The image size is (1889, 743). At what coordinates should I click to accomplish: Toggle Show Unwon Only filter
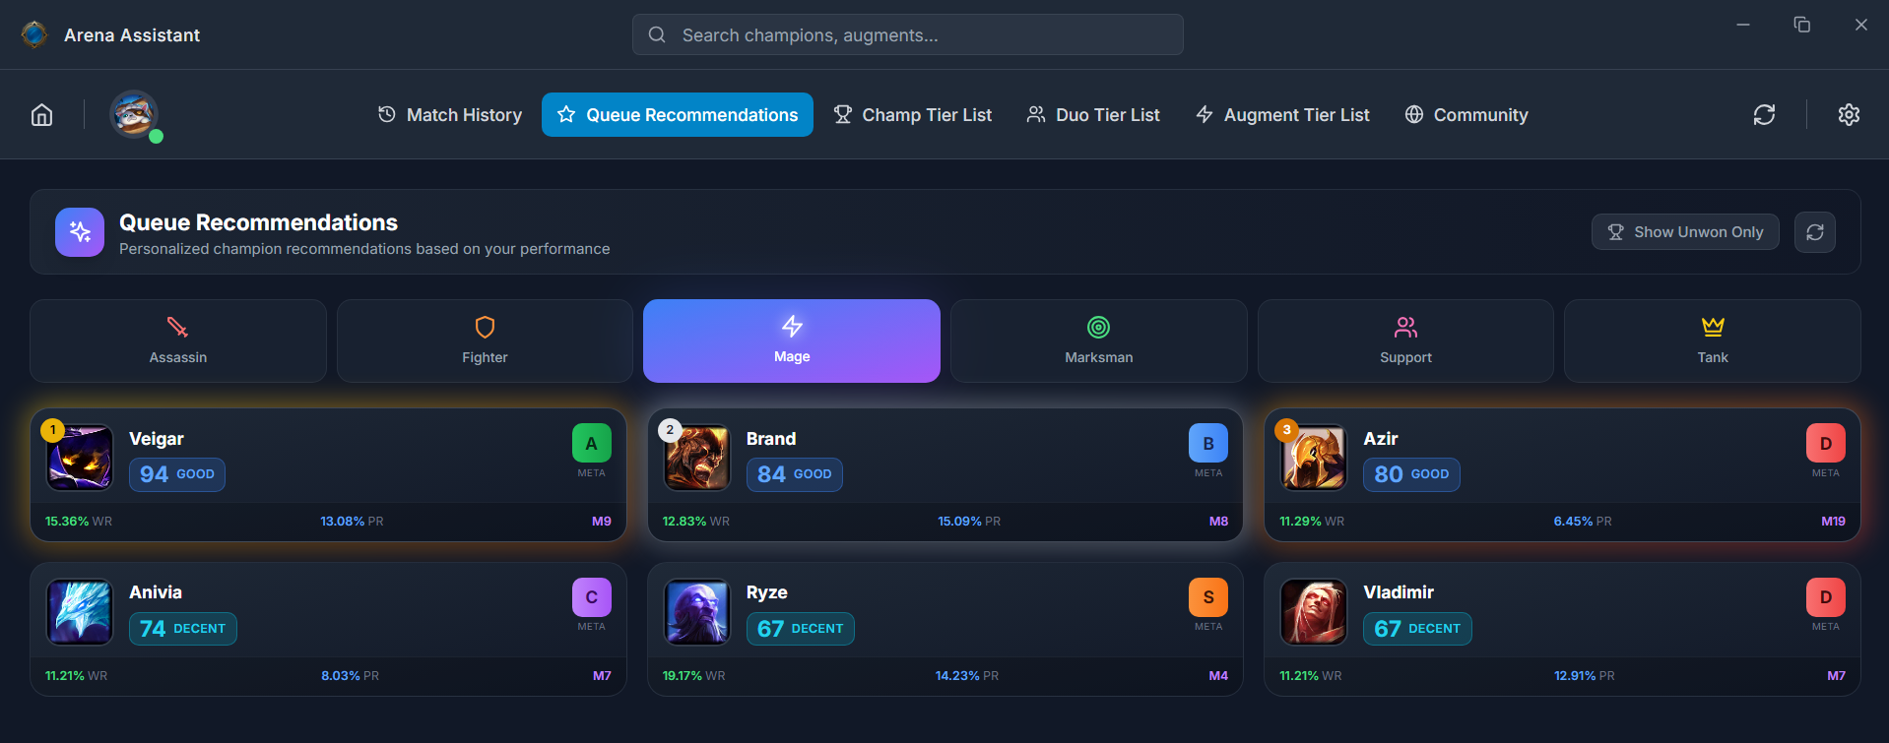pos(1685,232)
